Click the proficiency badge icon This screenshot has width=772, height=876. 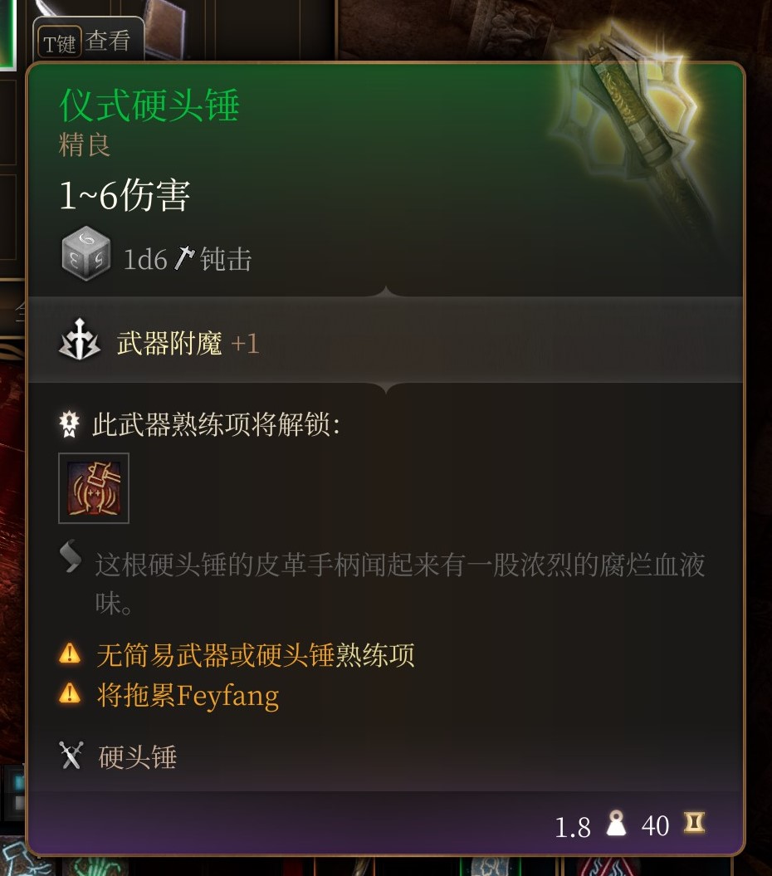coord(69,424)
